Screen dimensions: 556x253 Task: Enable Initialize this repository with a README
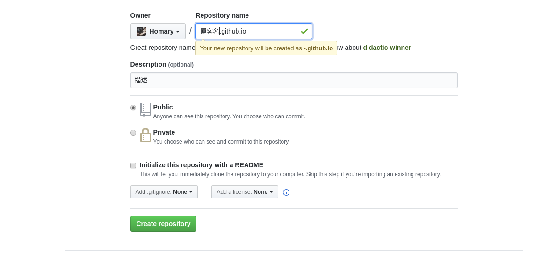click(x=133, y=165)
